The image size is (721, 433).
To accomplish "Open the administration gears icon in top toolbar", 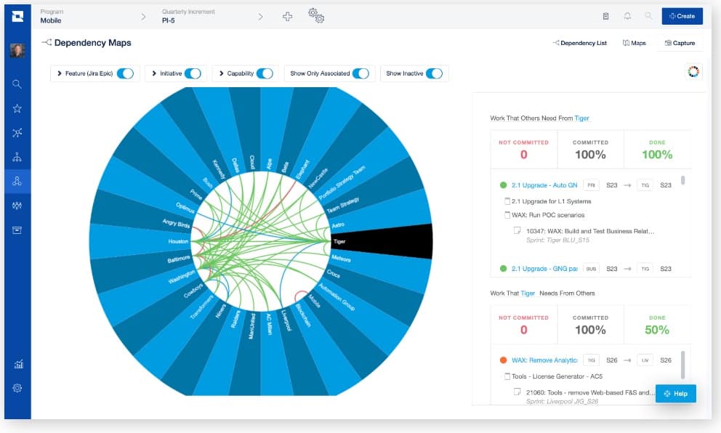I will (x=316, y=15).
